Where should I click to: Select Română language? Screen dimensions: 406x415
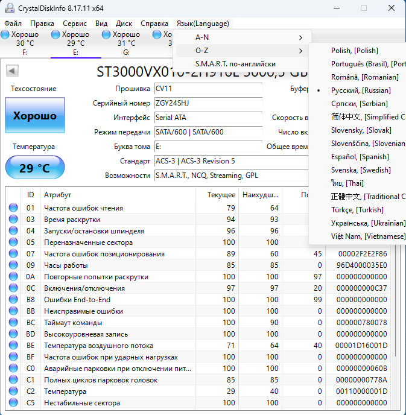pyautogui.click(x=357, y=77)
